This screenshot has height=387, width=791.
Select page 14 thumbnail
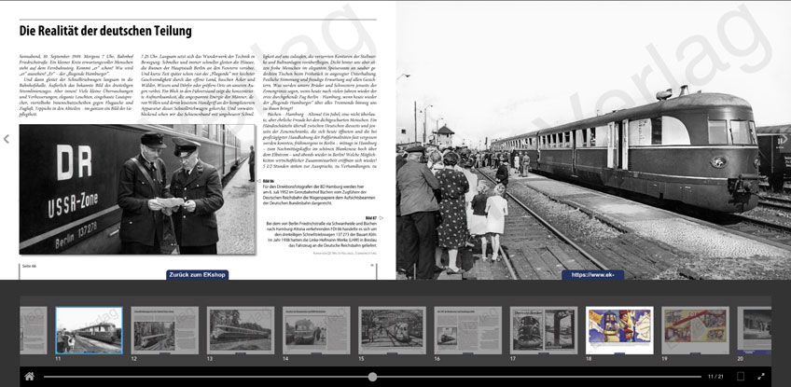tap(316, 330)
